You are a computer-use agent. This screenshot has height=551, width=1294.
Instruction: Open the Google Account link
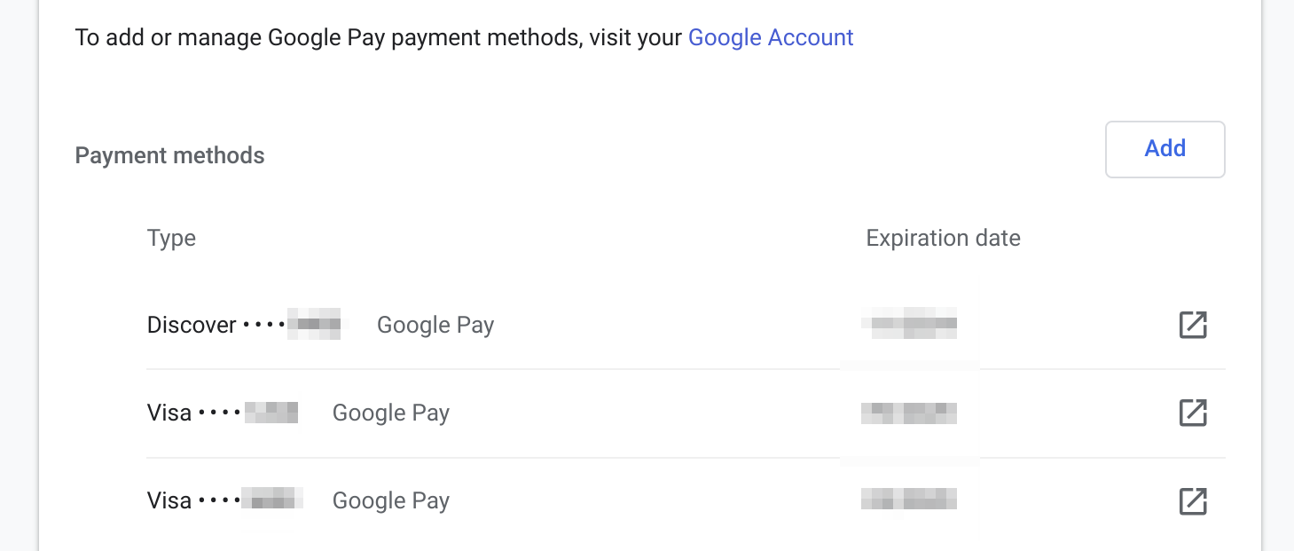coord(770,37)
